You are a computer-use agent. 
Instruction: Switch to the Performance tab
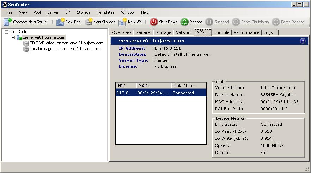click(246, 32)
